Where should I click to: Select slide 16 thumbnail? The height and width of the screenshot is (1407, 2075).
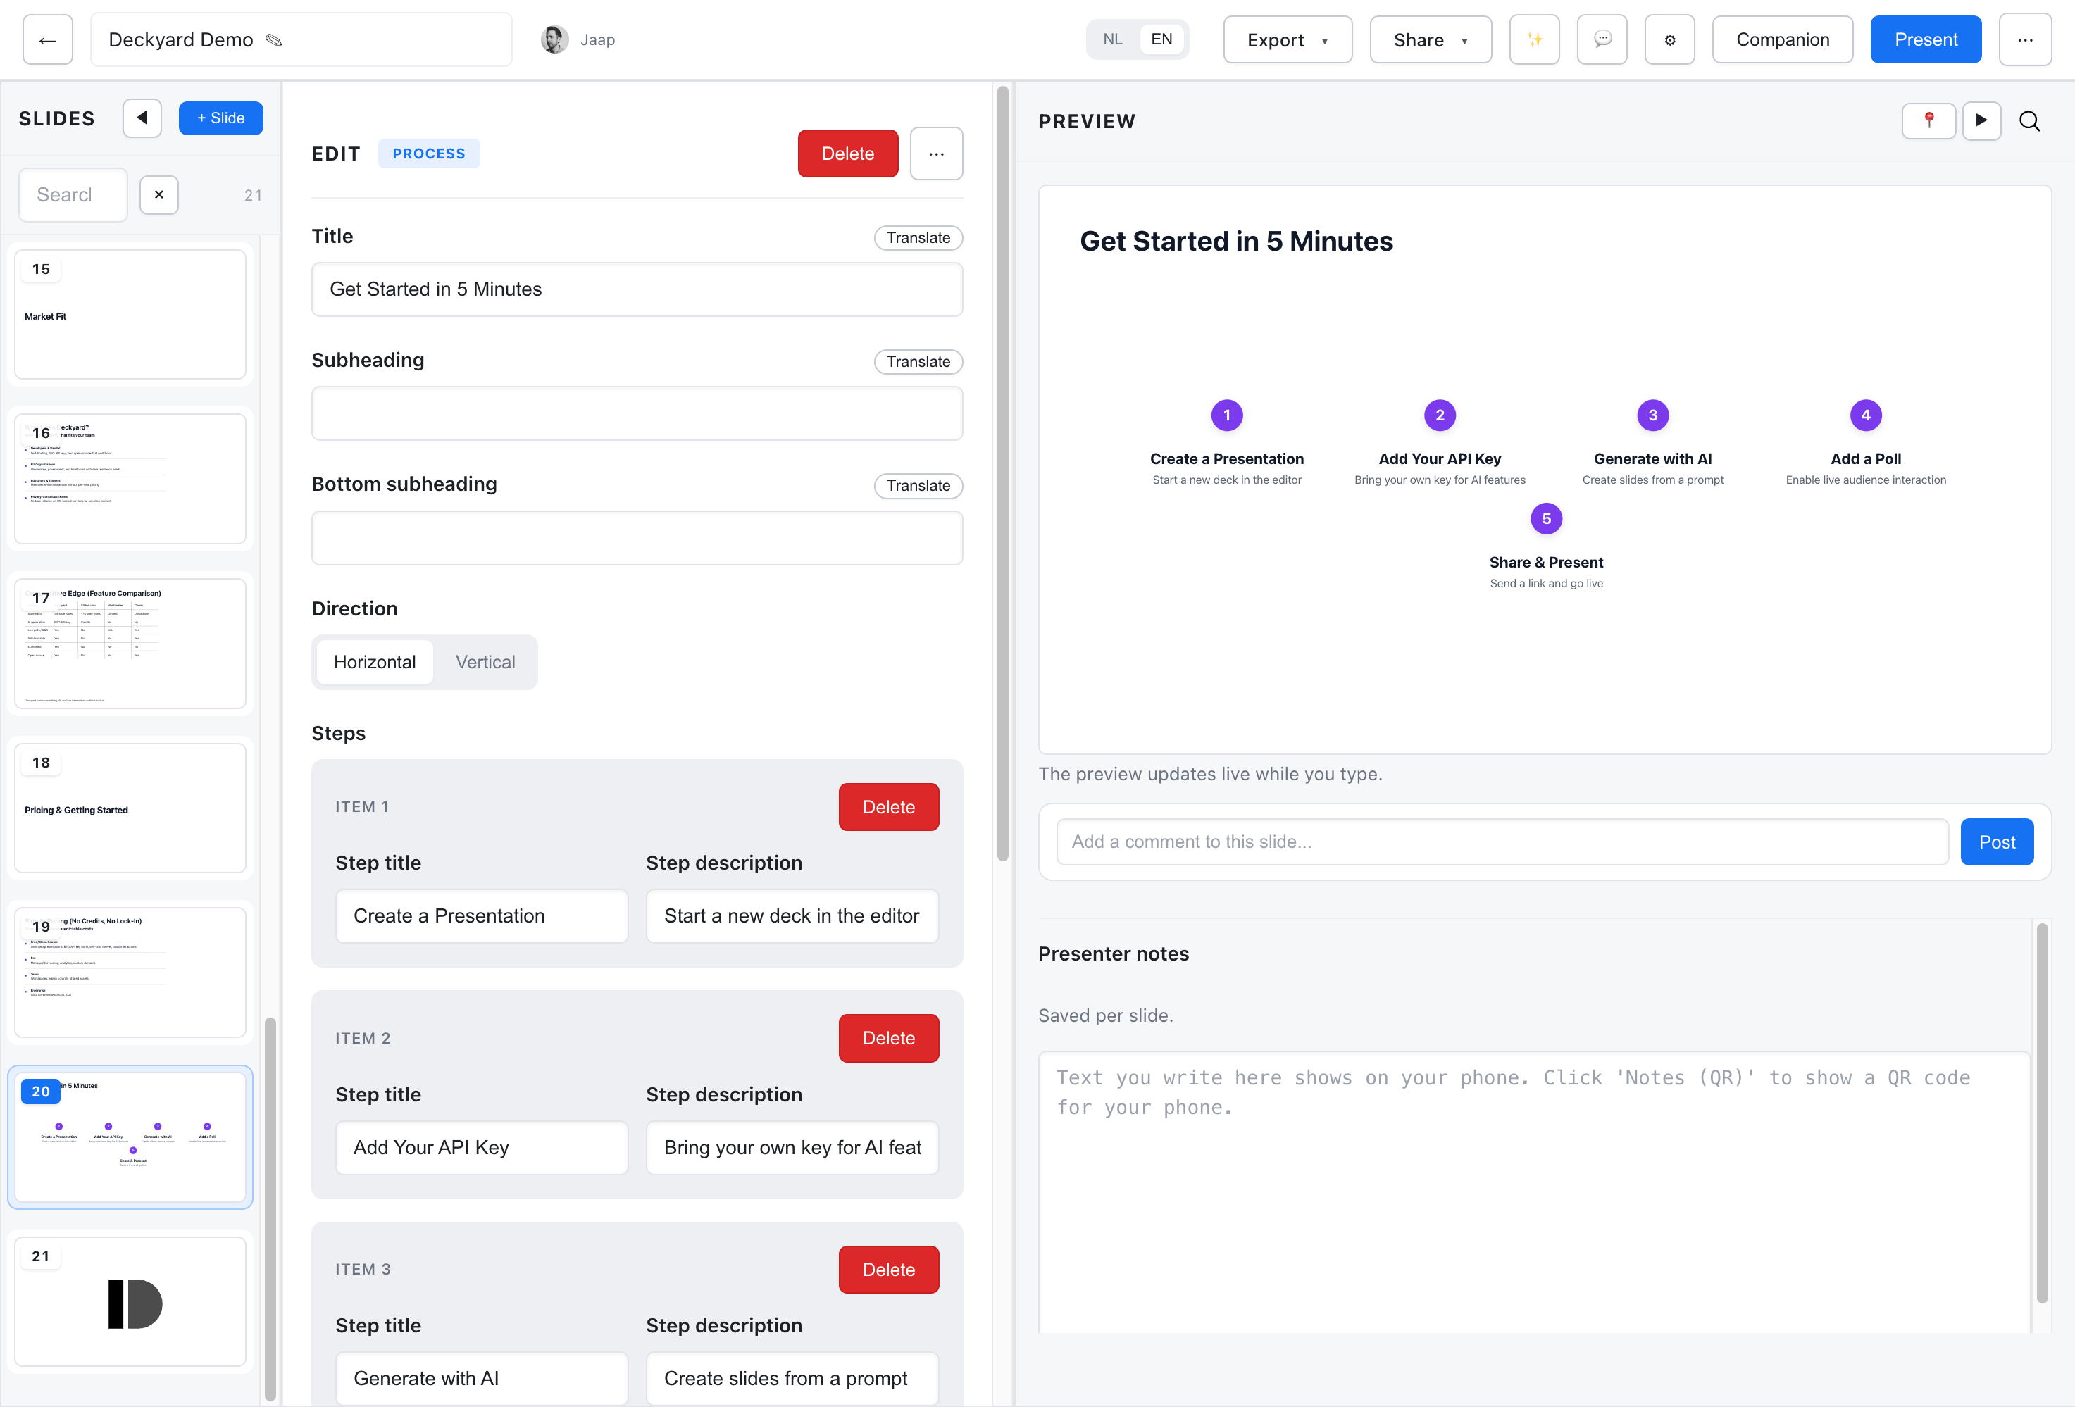coord(130,479)
